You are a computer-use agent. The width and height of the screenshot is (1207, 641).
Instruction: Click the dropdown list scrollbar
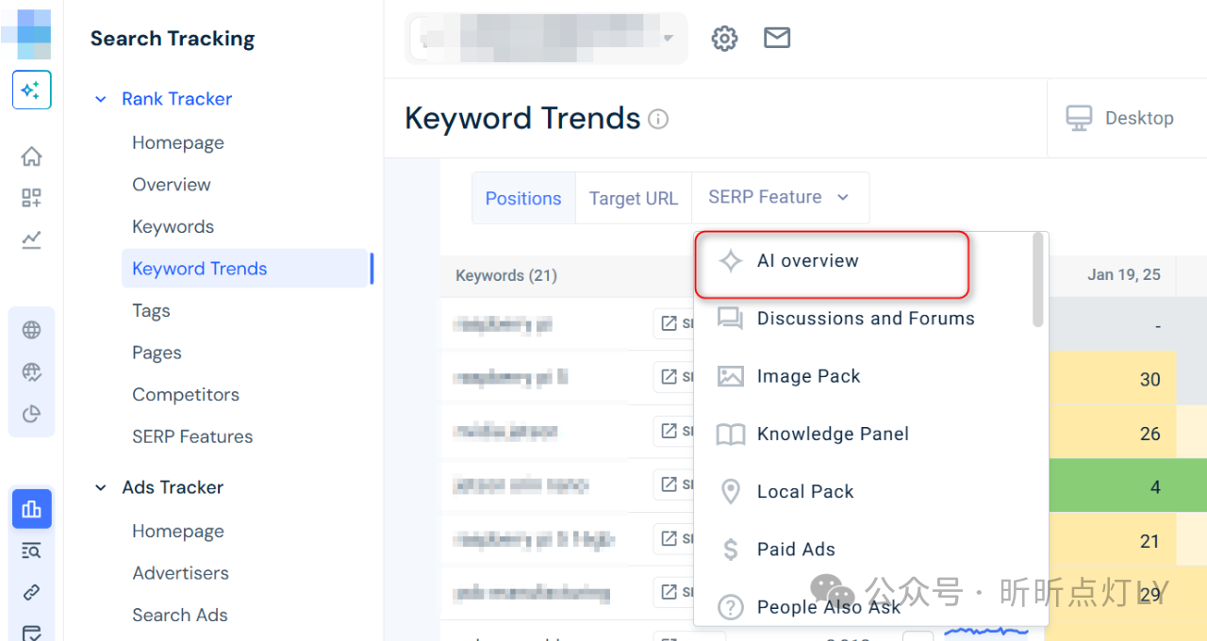[x=1038, y=280]
